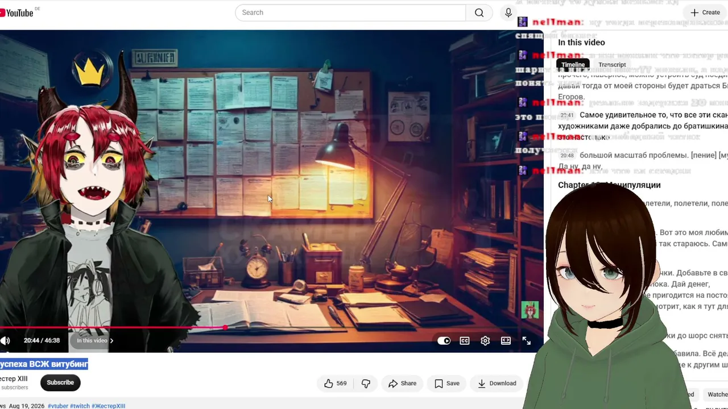Dislike the video
Screen dimensions: 728x409
click(366, 383)
